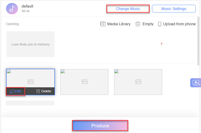Click add-image icon in the second slide

point(84,82)
